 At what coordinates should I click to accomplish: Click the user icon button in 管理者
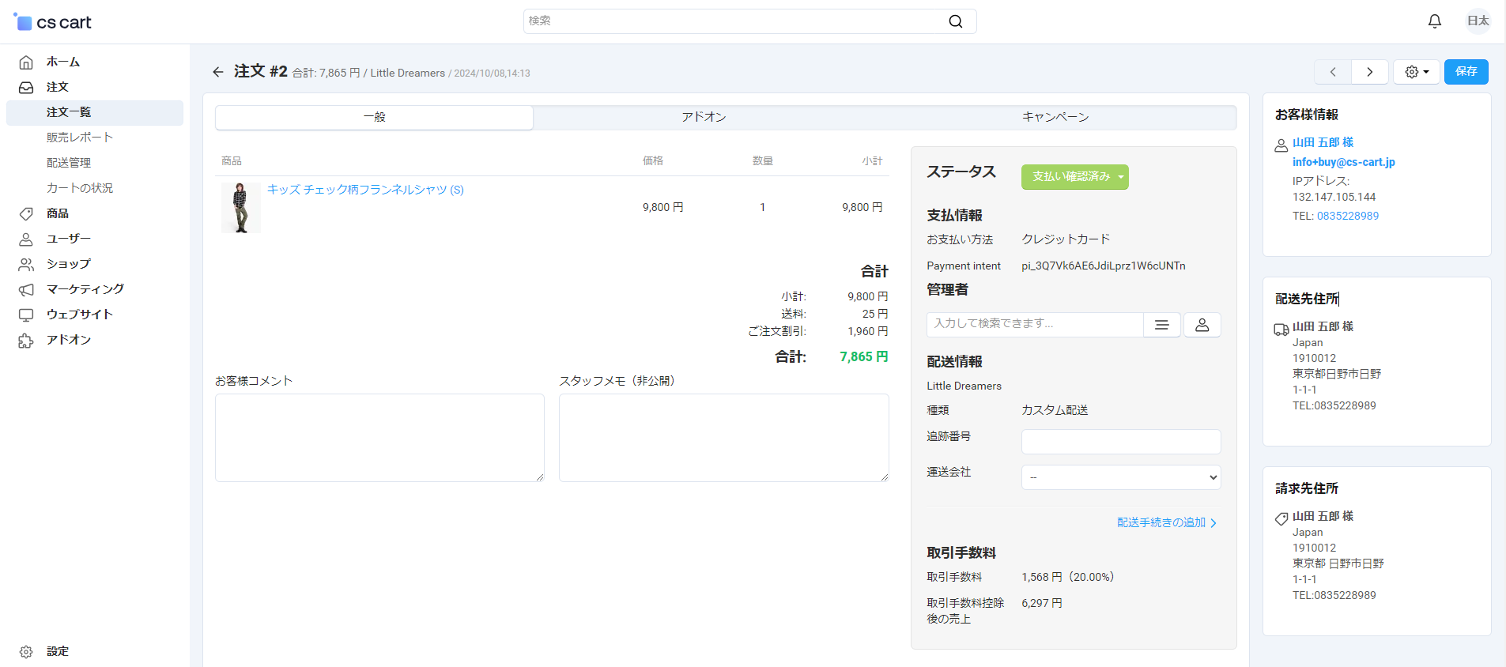click(x=1202, y=325)
